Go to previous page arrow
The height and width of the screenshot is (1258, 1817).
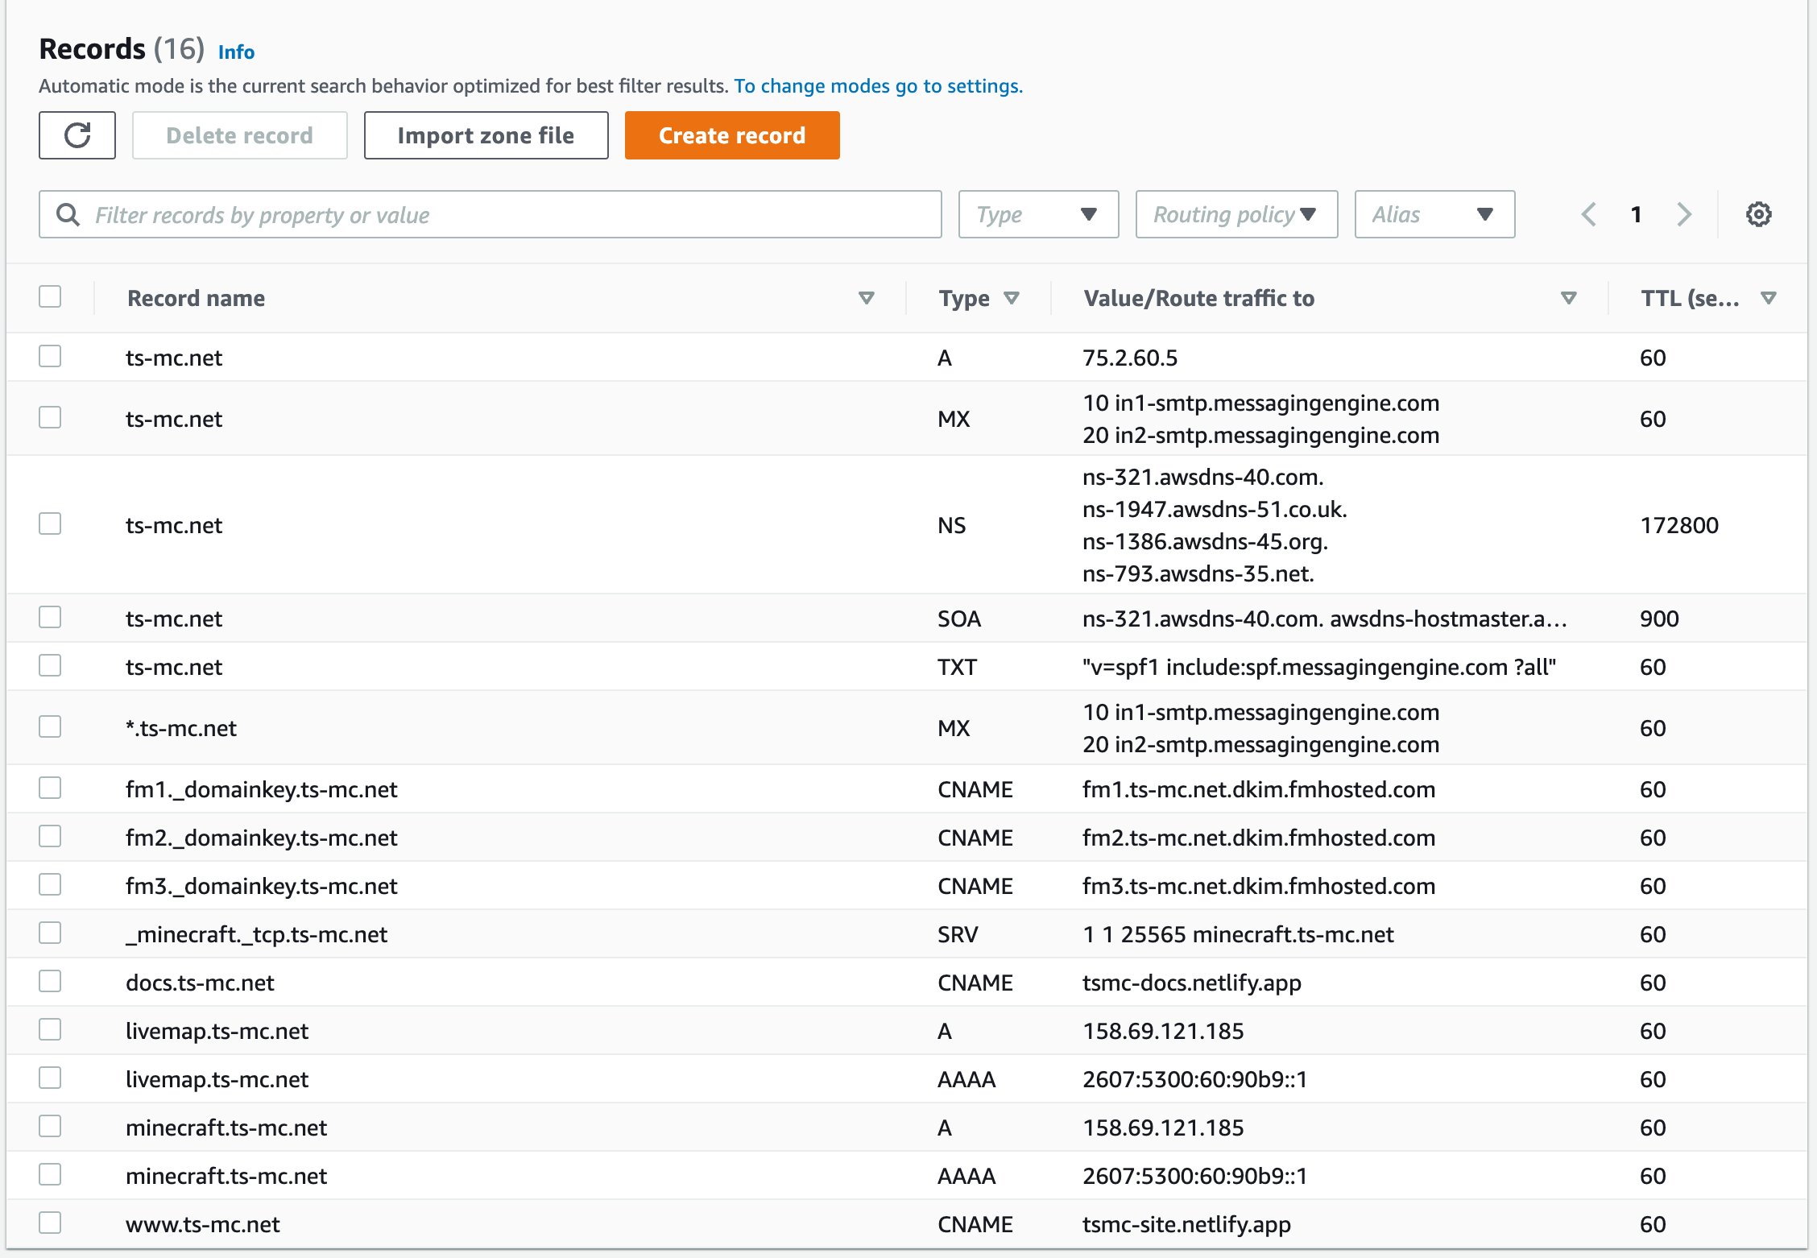[1588, 214]
